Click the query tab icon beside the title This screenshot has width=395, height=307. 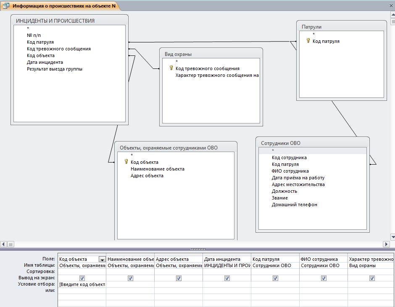click(x=6, y=5)
